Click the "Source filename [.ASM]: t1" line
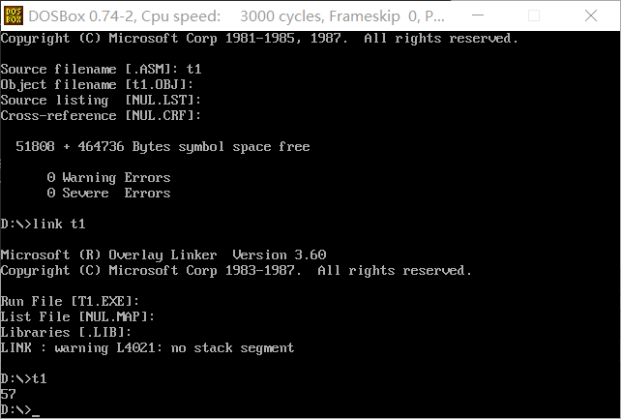The height and width of the screenshot is (419, 621). [101, 70]
